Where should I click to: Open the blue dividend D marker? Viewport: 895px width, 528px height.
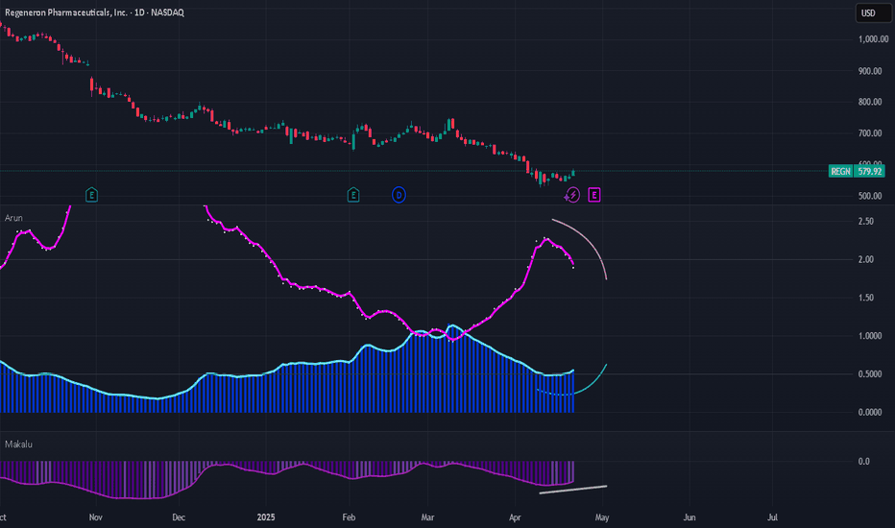pyautogui.click(x=399, y=195)
